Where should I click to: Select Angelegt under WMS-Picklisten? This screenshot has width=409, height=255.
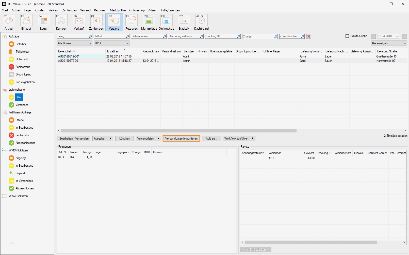click(x=21, y=158)
